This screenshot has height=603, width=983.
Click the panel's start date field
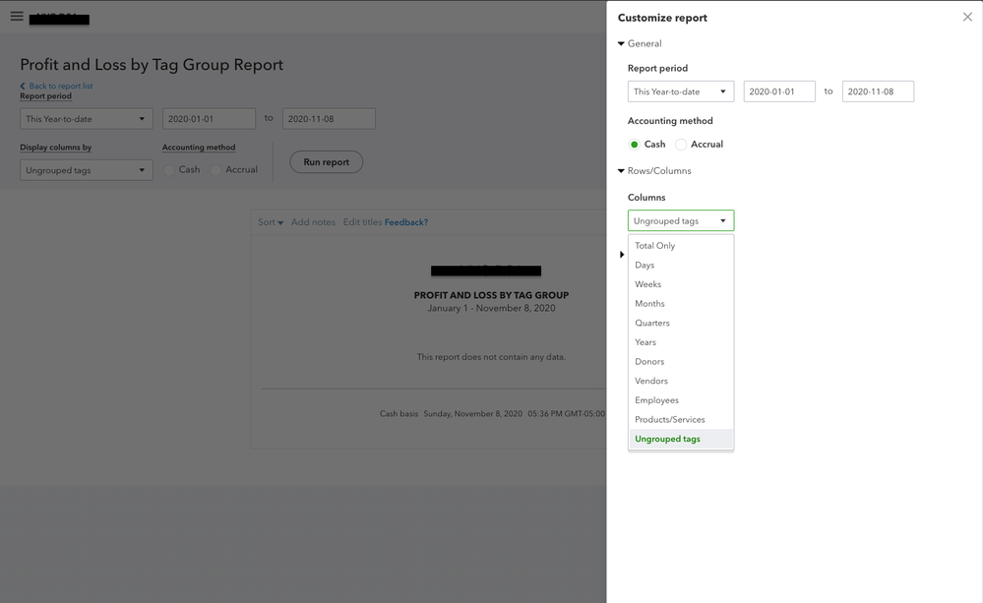pyautogui.click(x=779, y=91)
